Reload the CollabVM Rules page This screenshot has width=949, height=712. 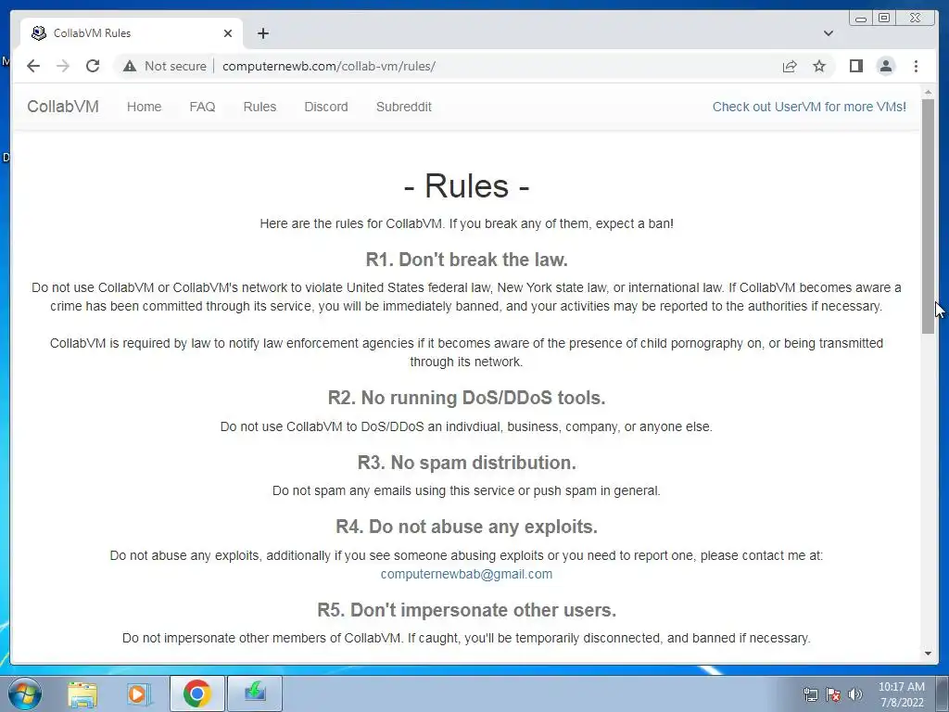tap(93, 66)
